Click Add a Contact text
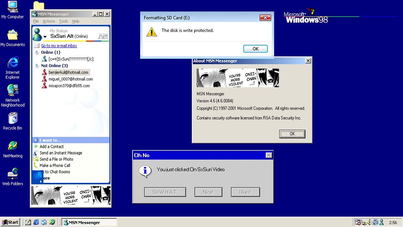The image size is (403, 227). click(52, 147)
